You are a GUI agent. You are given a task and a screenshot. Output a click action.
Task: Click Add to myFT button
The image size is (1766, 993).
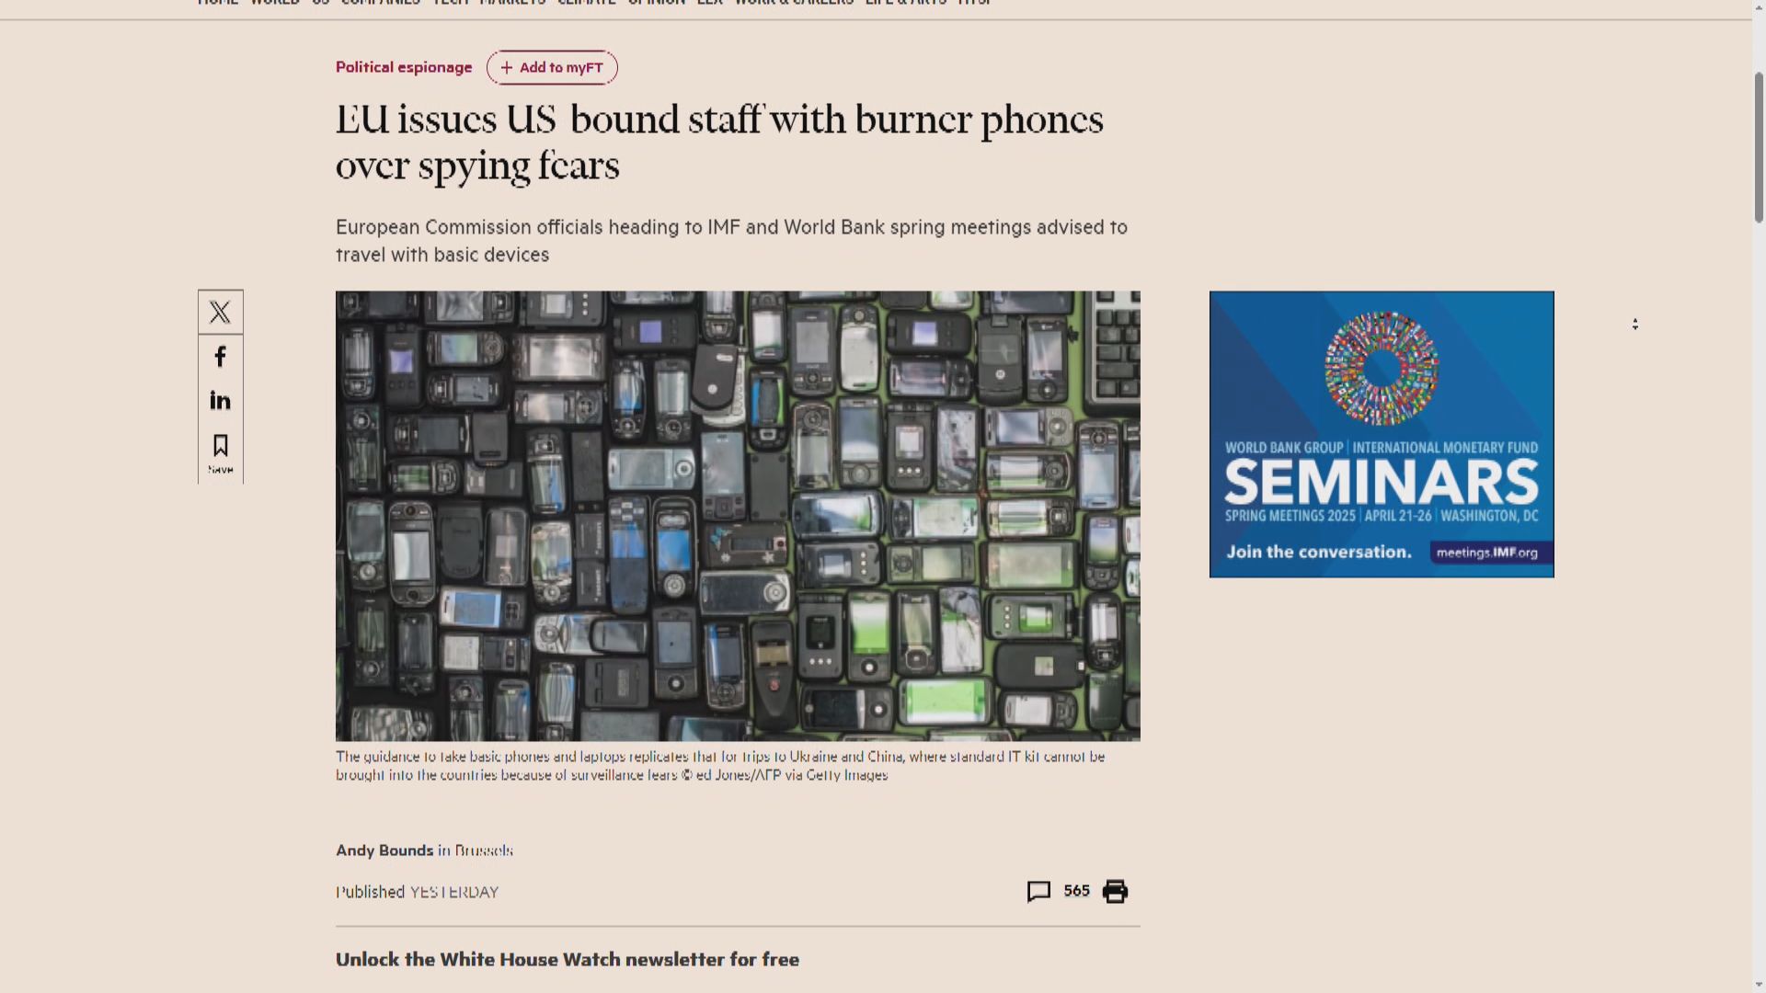pyautogui.click(x=552, y=67)
